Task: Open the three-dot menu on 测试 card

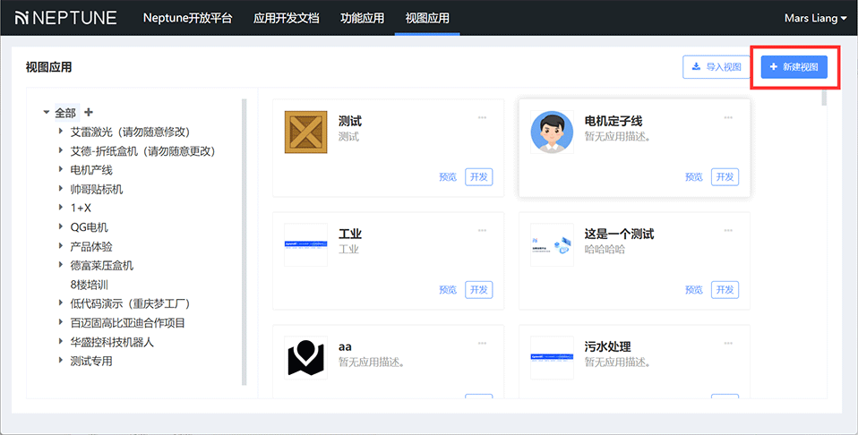Action: pos(482,117)
